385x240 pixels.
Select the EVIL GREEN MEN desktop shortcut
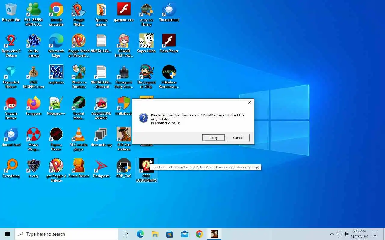pos(34,14)
